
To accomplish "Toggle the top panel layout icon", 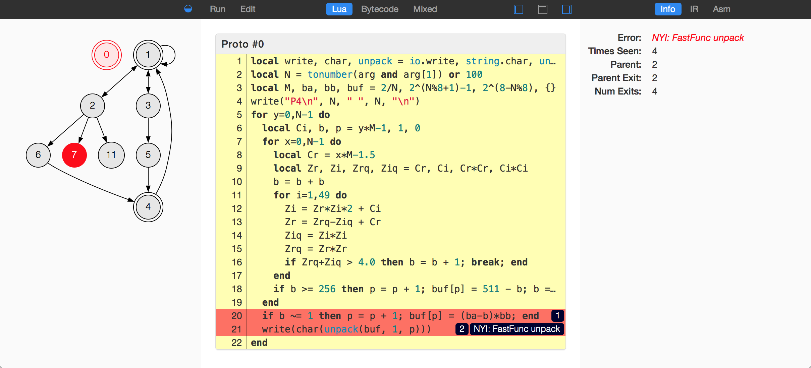I will coord(543,9).
